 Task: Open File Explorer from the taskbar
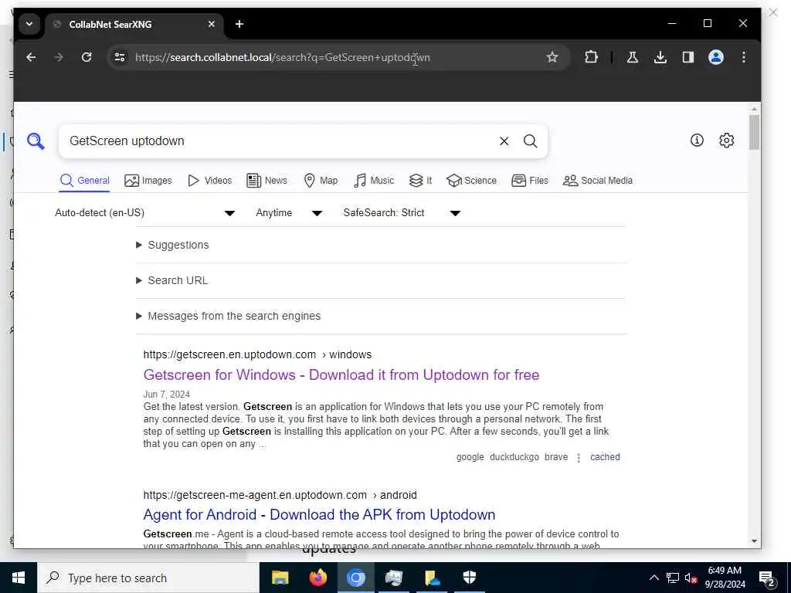pos(280,578)
